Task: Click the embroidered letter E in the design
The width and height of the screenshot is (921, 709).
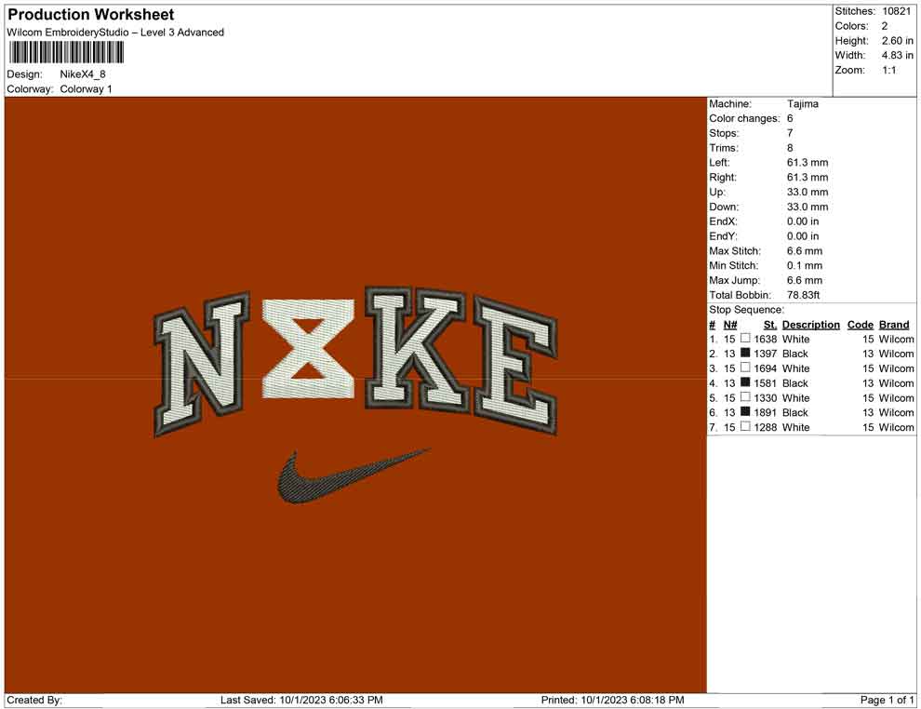Action: point(515,368)
